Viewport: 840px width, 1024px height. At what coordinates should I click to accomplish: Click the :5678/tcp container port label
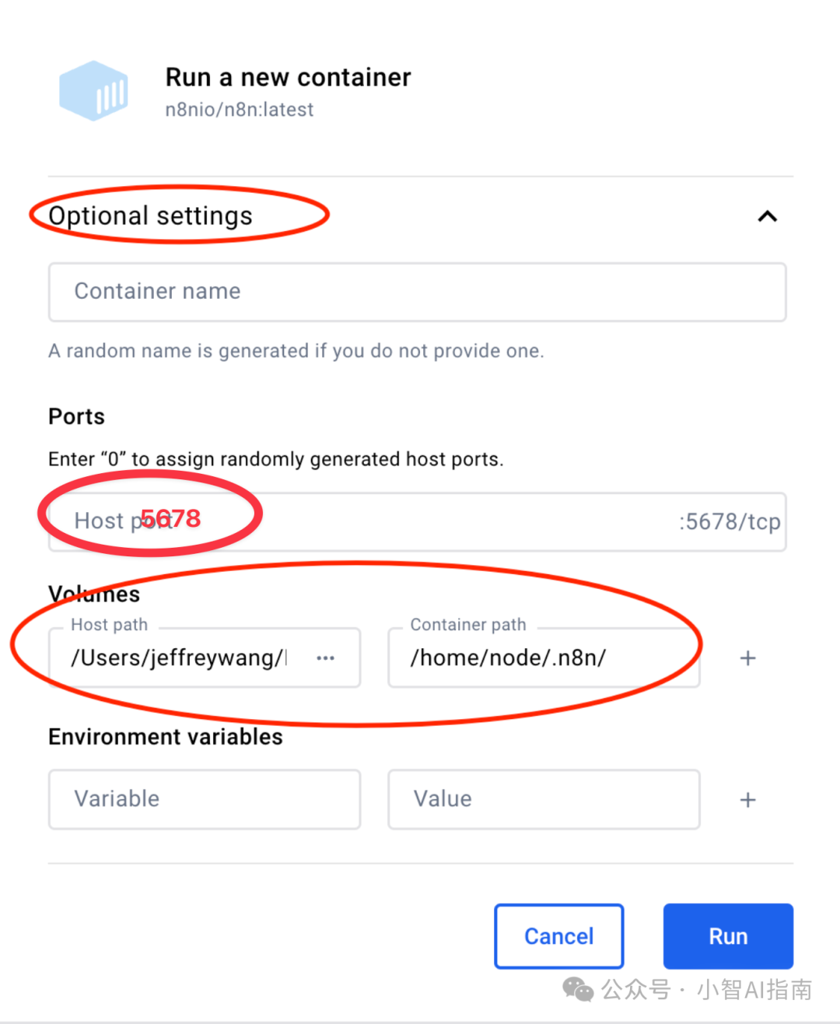click(x=729, y=521)
